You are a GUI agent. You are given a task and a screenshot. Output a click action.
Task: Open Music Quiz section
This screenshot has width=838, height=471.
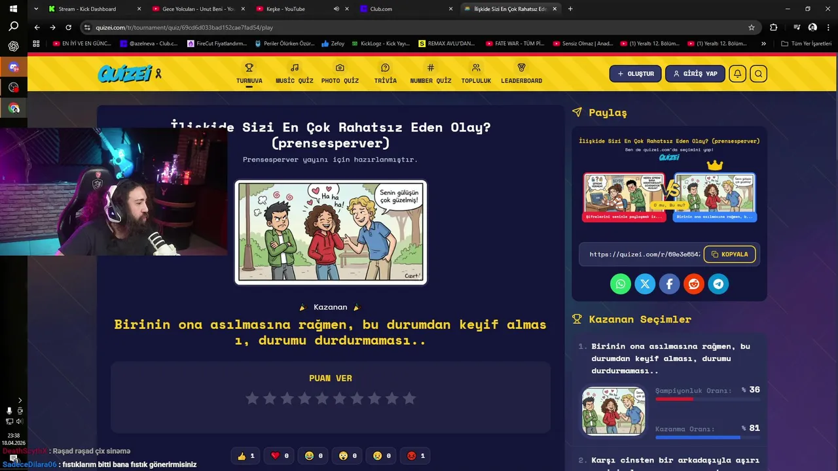[x=295, y=73]
